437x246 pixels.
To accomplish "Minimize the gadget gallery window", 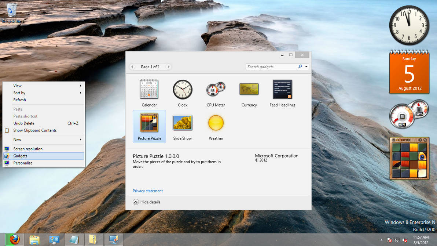I will click(x=282, y=55).
